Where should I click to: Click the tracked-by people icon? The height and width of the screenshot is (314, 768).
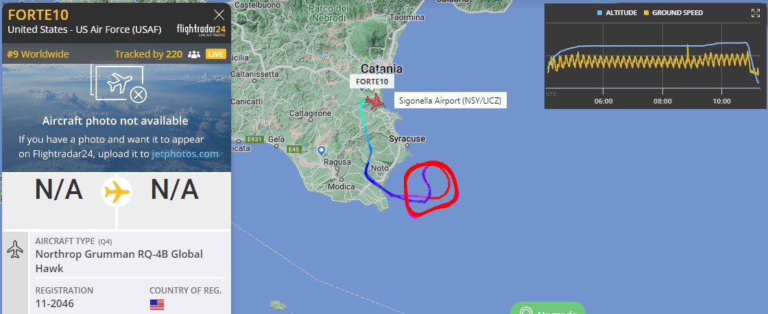194,54
